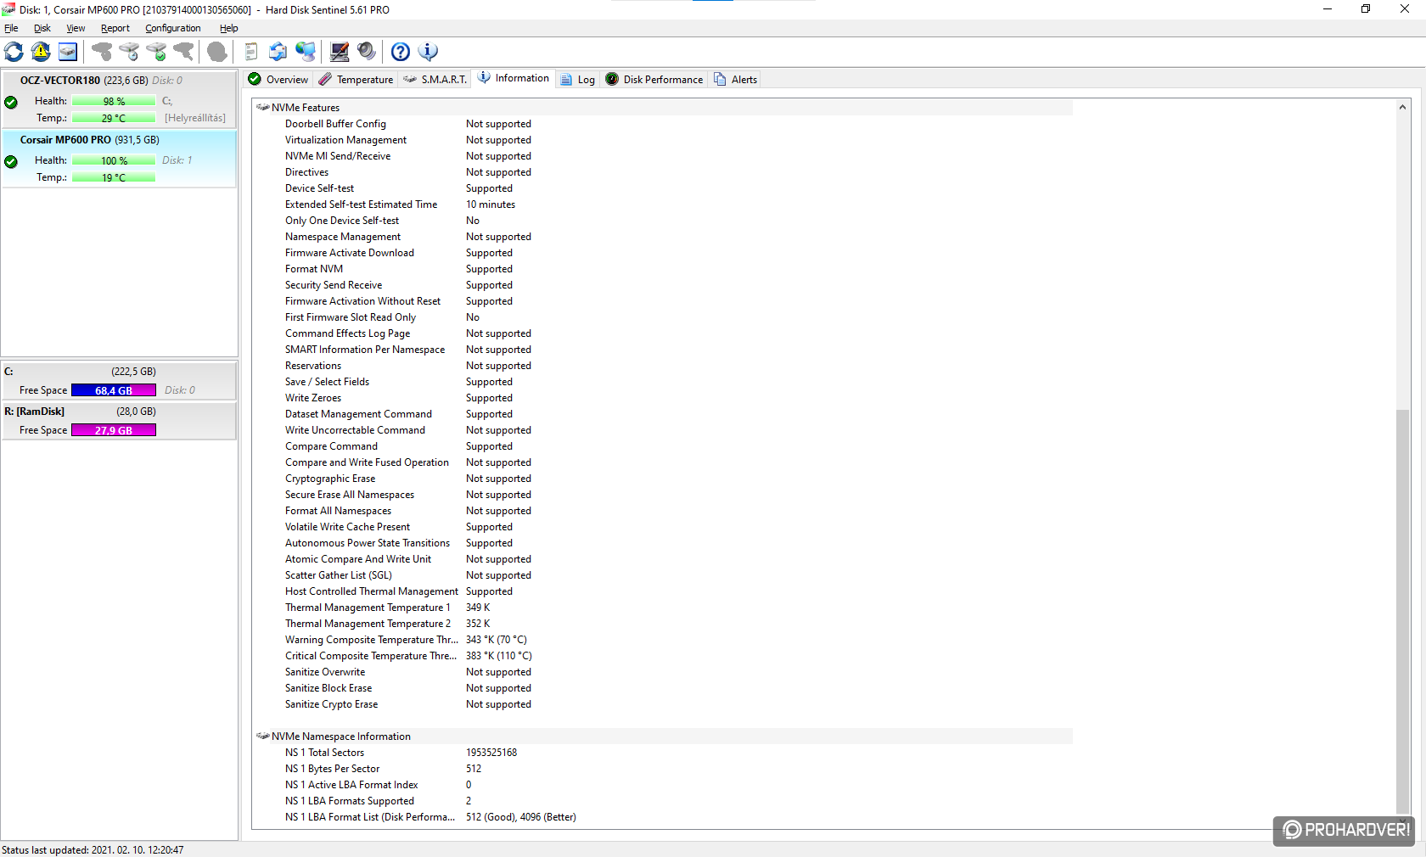Screen dimensions: 1426x857
Task: Click the Refresh disk status toolbar icon
Action: (x=14, y=52)
